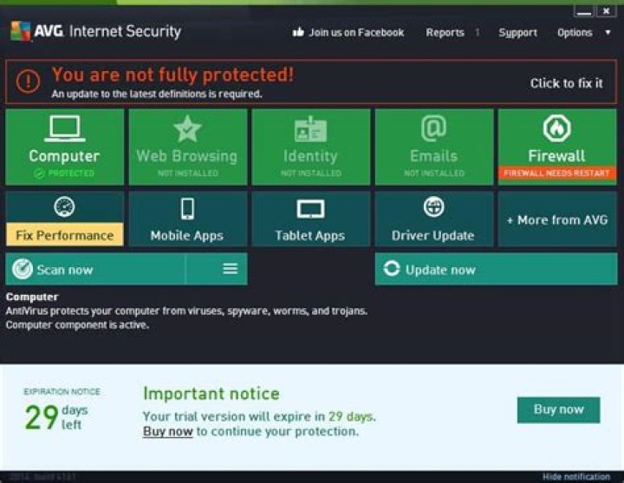This screenshot has width=624, height=483.
Task: Click the Update now label
Action: [440, 270]
